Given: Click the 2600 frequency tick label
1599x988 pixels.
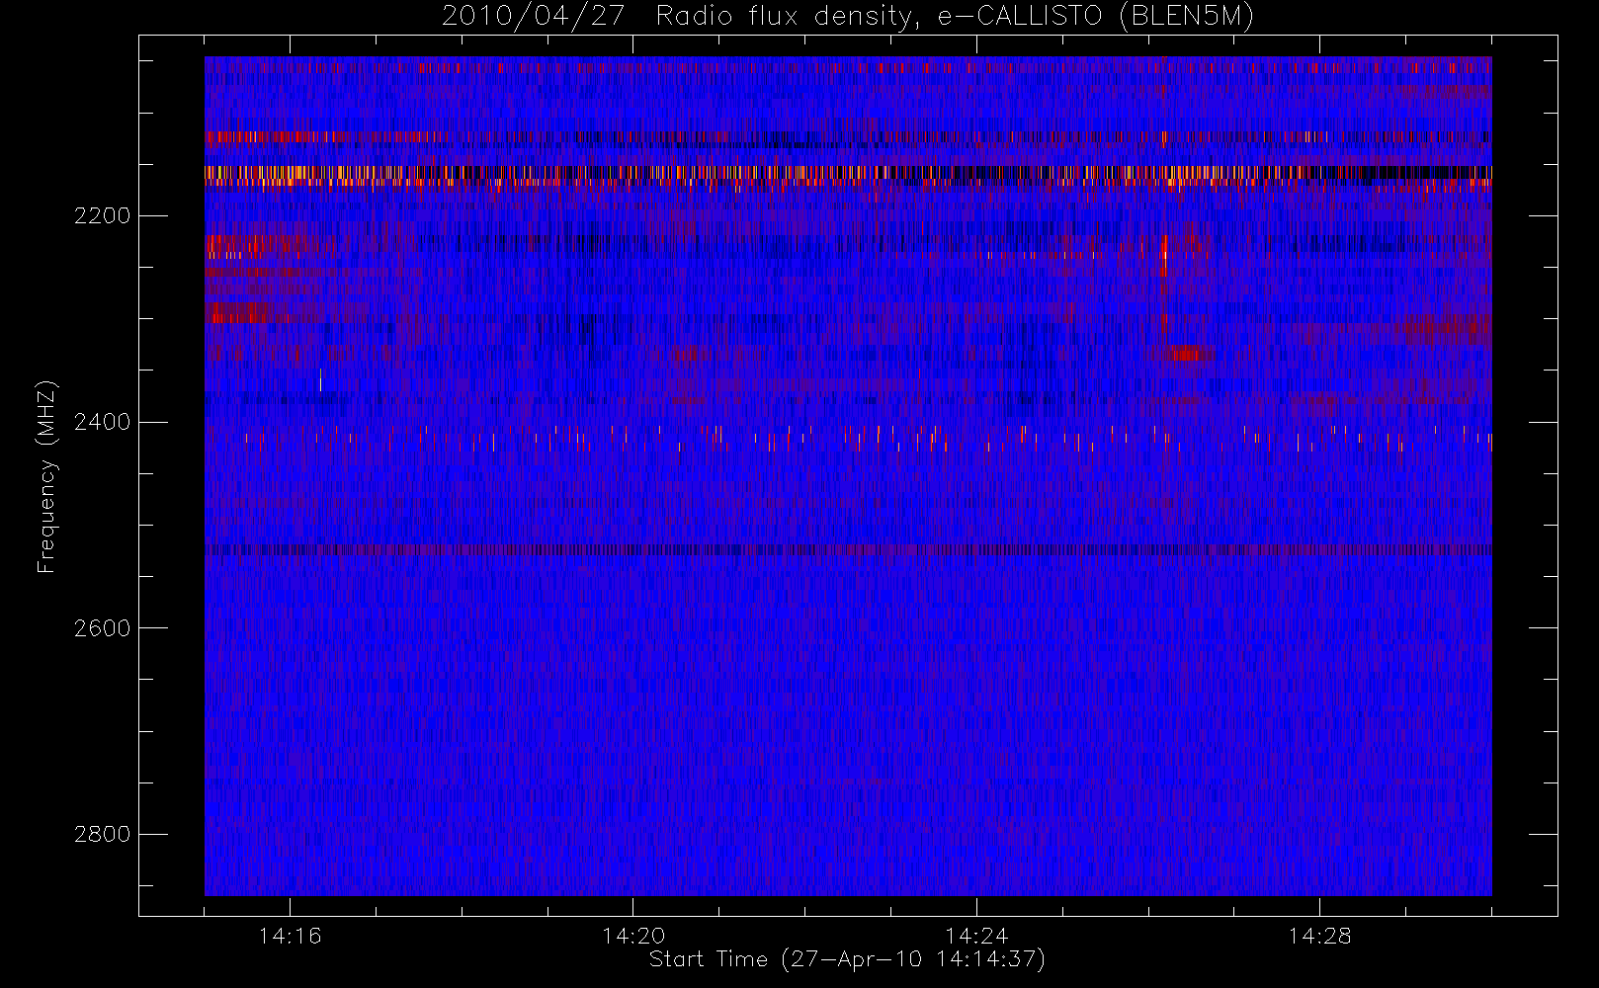Looking at the screenshot, I should 102,628.
